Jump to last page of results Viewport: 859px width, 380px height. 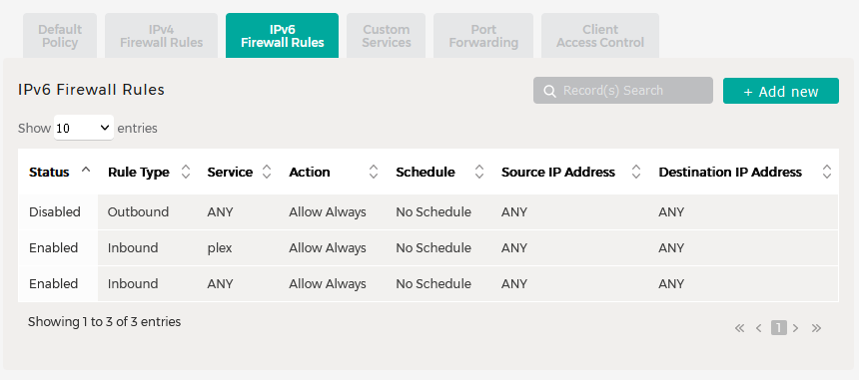[816, 328]
